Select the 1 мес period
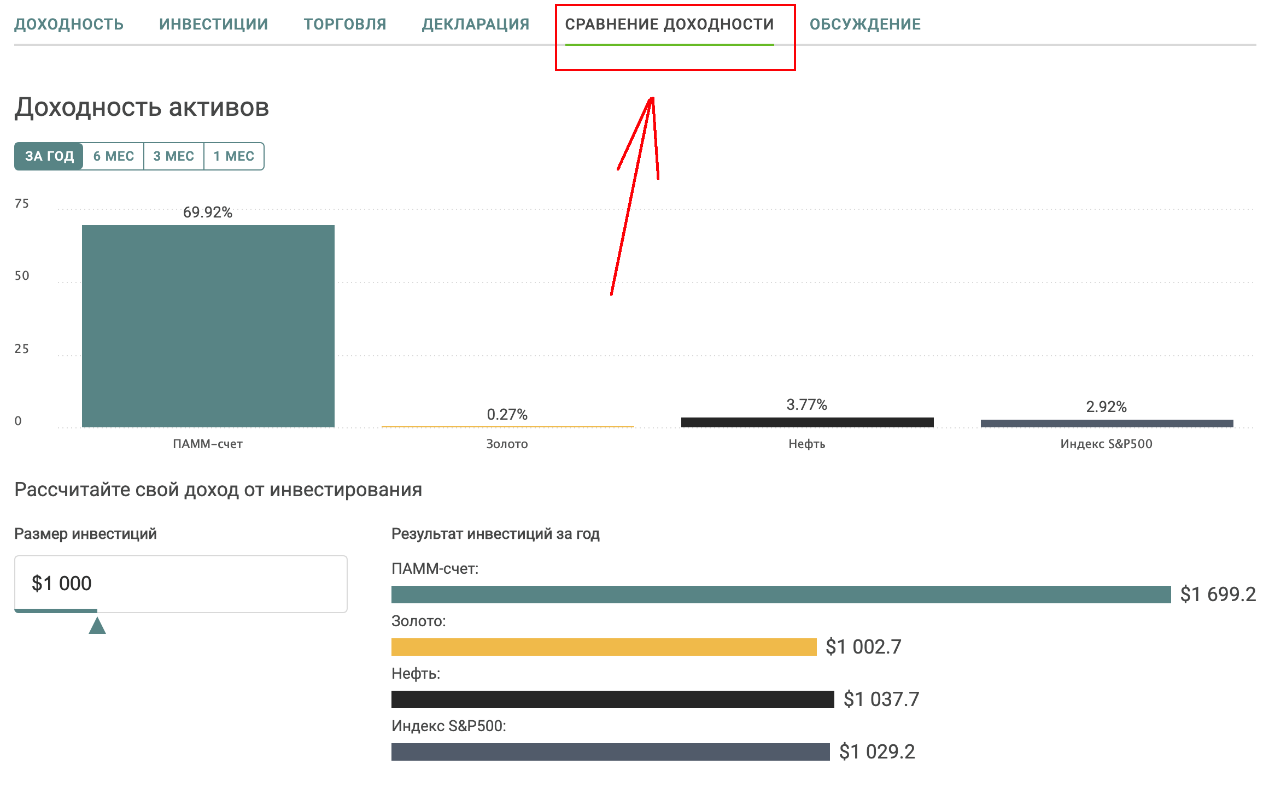1275x788 pixels. [233, 156]
